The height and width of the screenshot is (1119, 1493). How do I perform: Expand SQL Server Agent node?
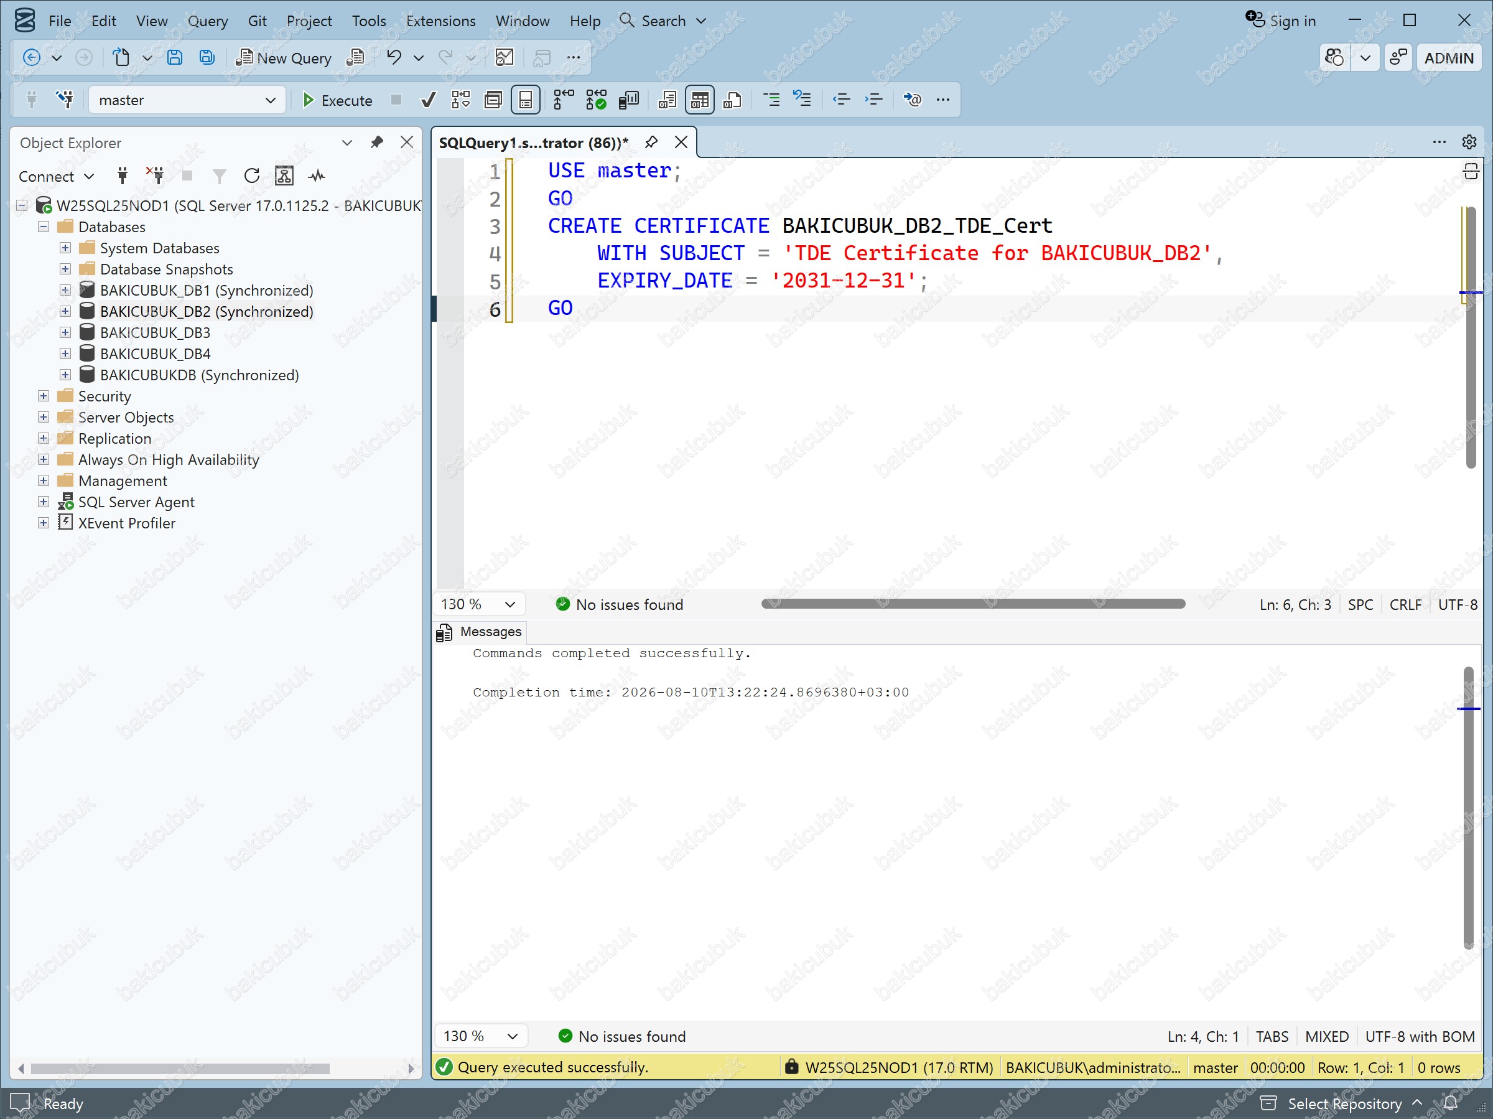44,502
